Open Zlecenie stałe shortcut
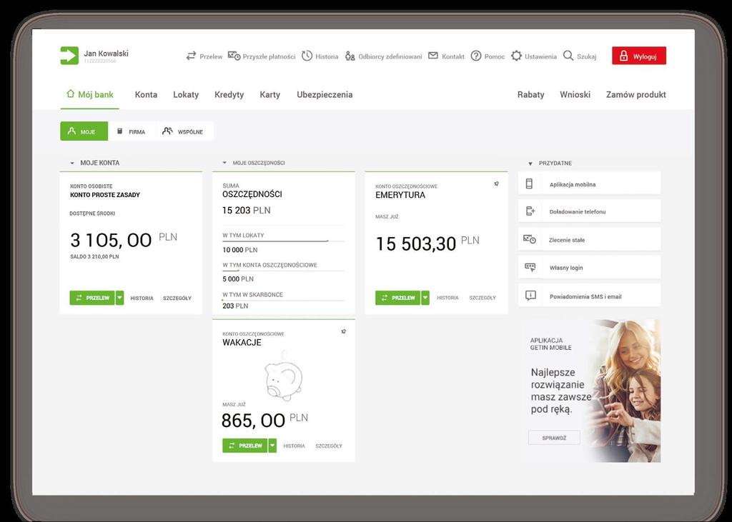 point(589,239)
